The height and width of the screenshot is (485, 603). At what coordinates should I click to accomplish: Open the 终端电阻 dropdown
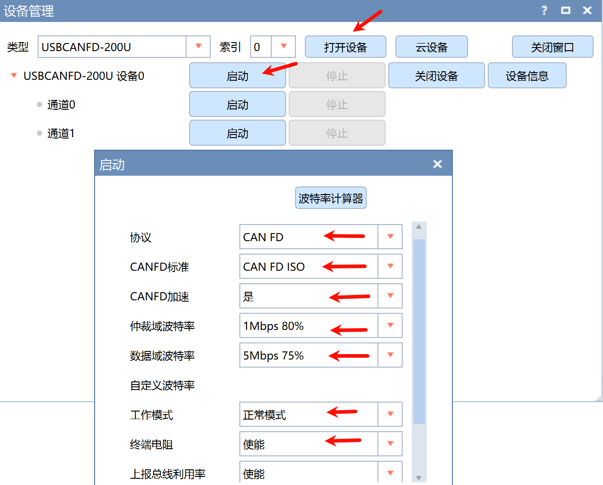click(390, 444)
